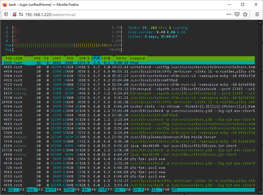
Task: Open the site permissions icon in address bar
Action: point(21,14)
